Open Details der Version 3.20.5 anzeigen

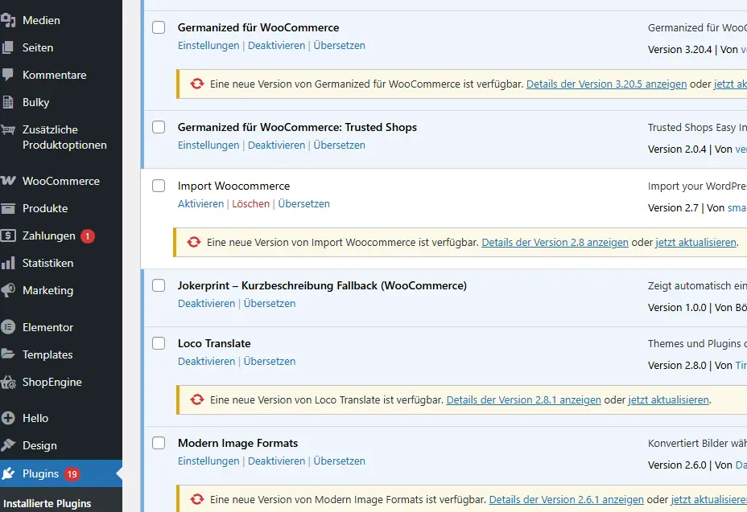[605, 84]
